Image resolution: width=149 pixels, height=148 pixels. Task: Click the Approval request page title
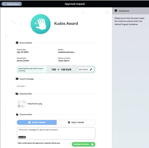point(75,4)
